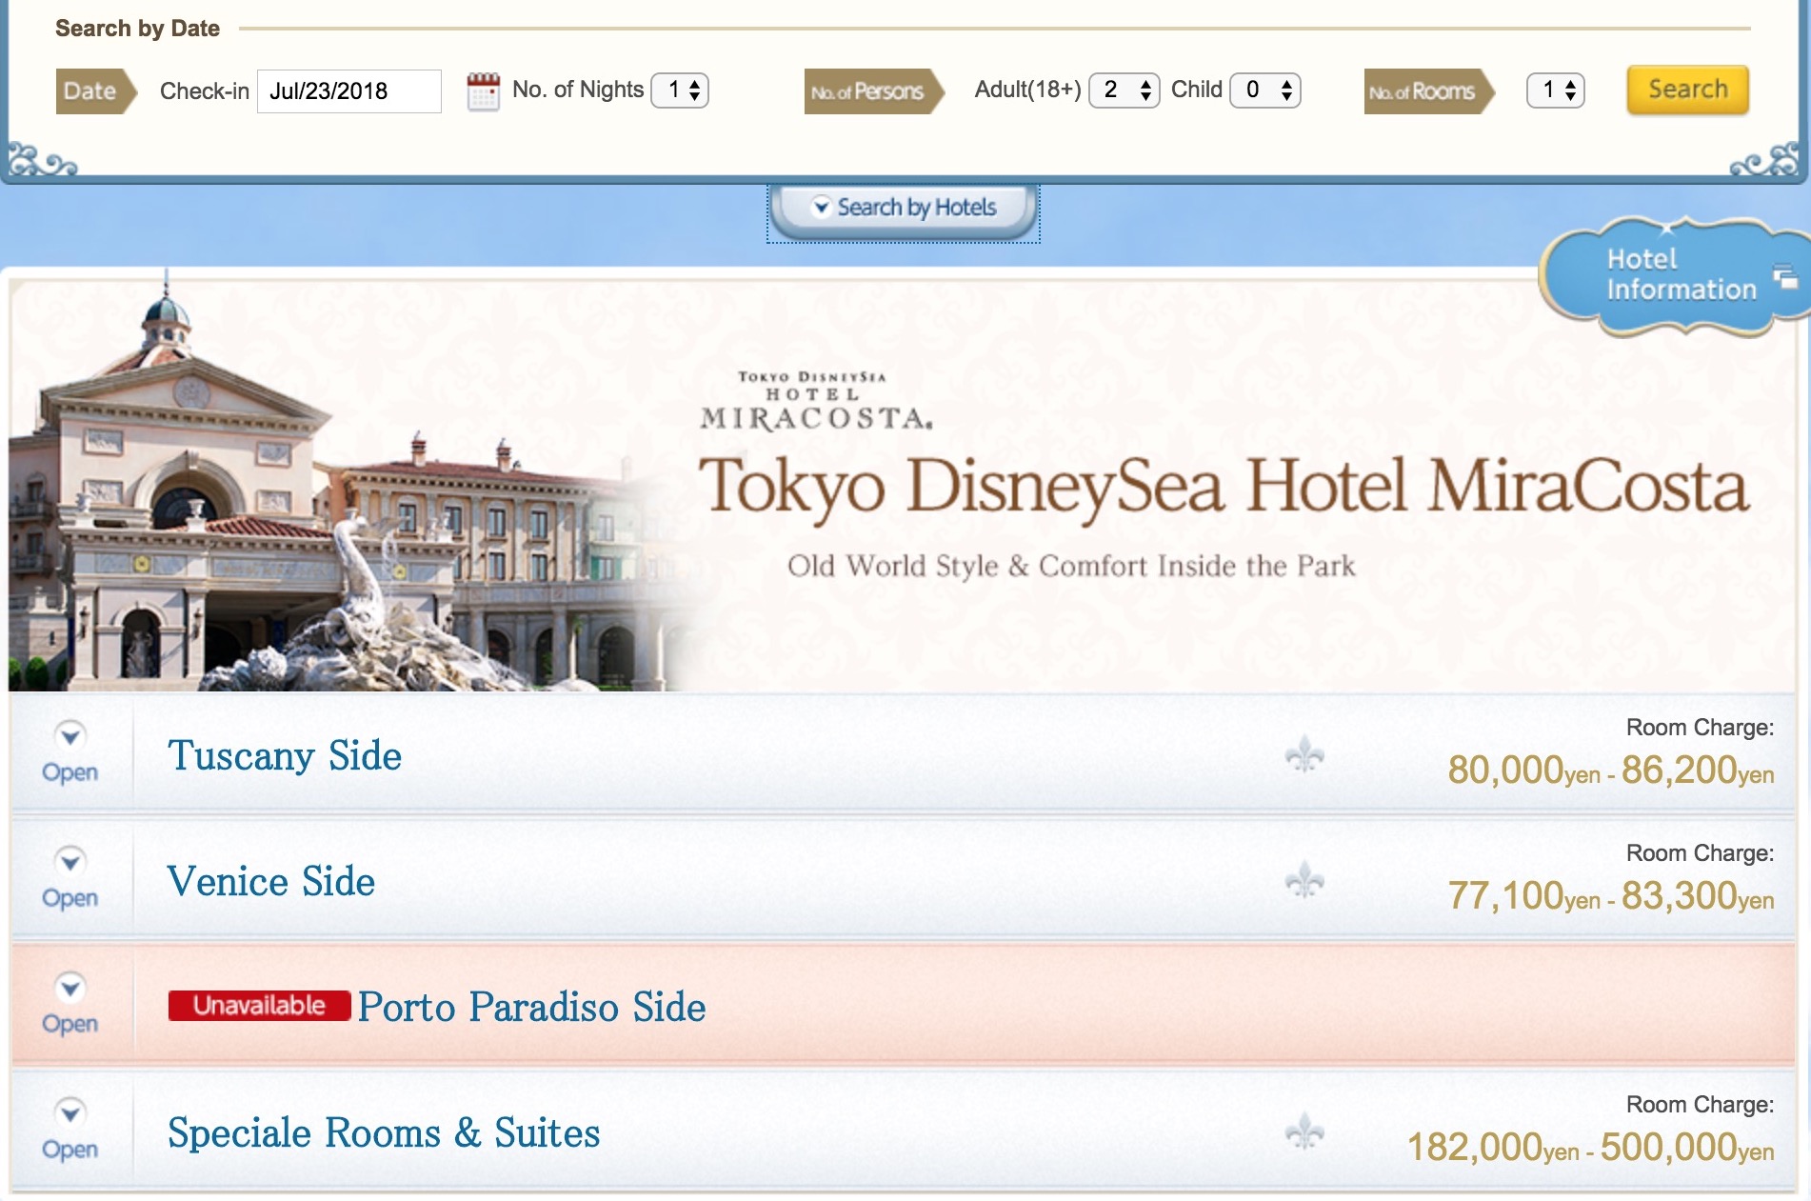Click the Speciale Rooms & Suites fleur-de-lis icon
The image size is (1811, 1201).
(x=1304, y=1132)
